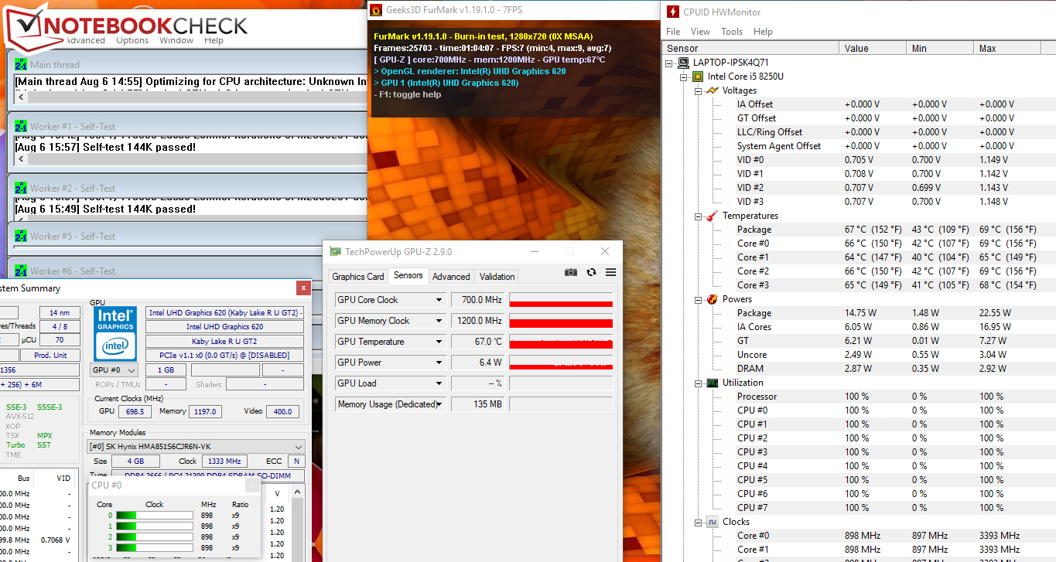1056x562 pixels.
Task: Collapse the Utilization section
Action: point(698,383)
